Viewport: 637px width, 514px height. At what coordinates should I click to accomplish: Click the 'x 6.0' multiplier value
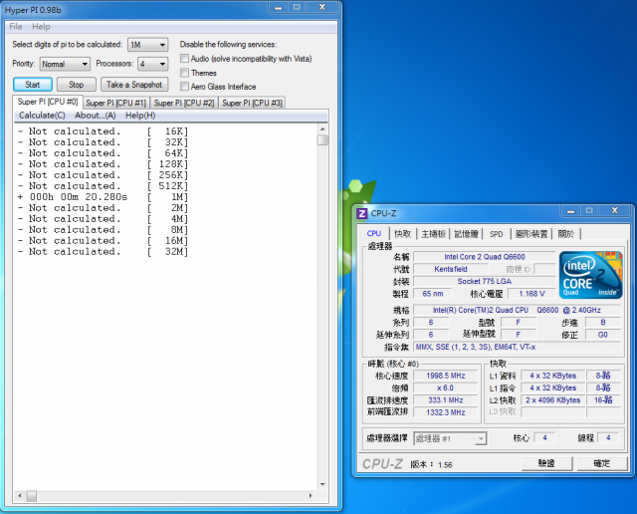446,387
